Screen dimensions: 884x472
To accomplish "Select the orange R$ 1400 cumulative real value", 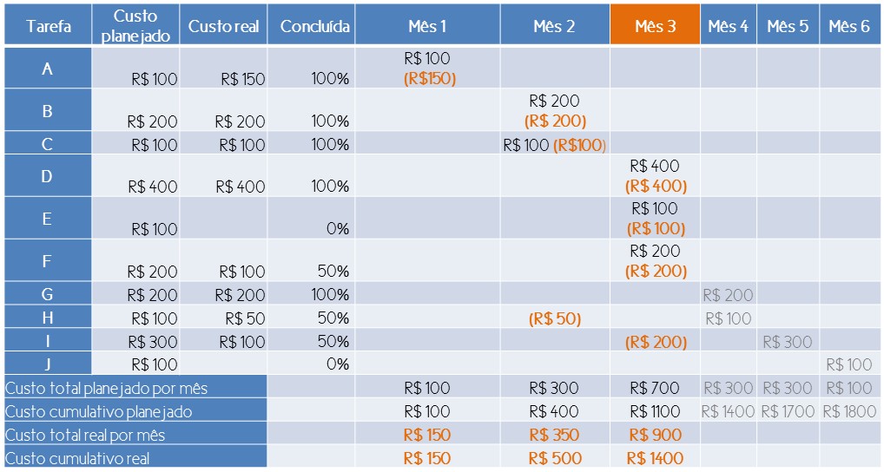I will pos(655,458).
